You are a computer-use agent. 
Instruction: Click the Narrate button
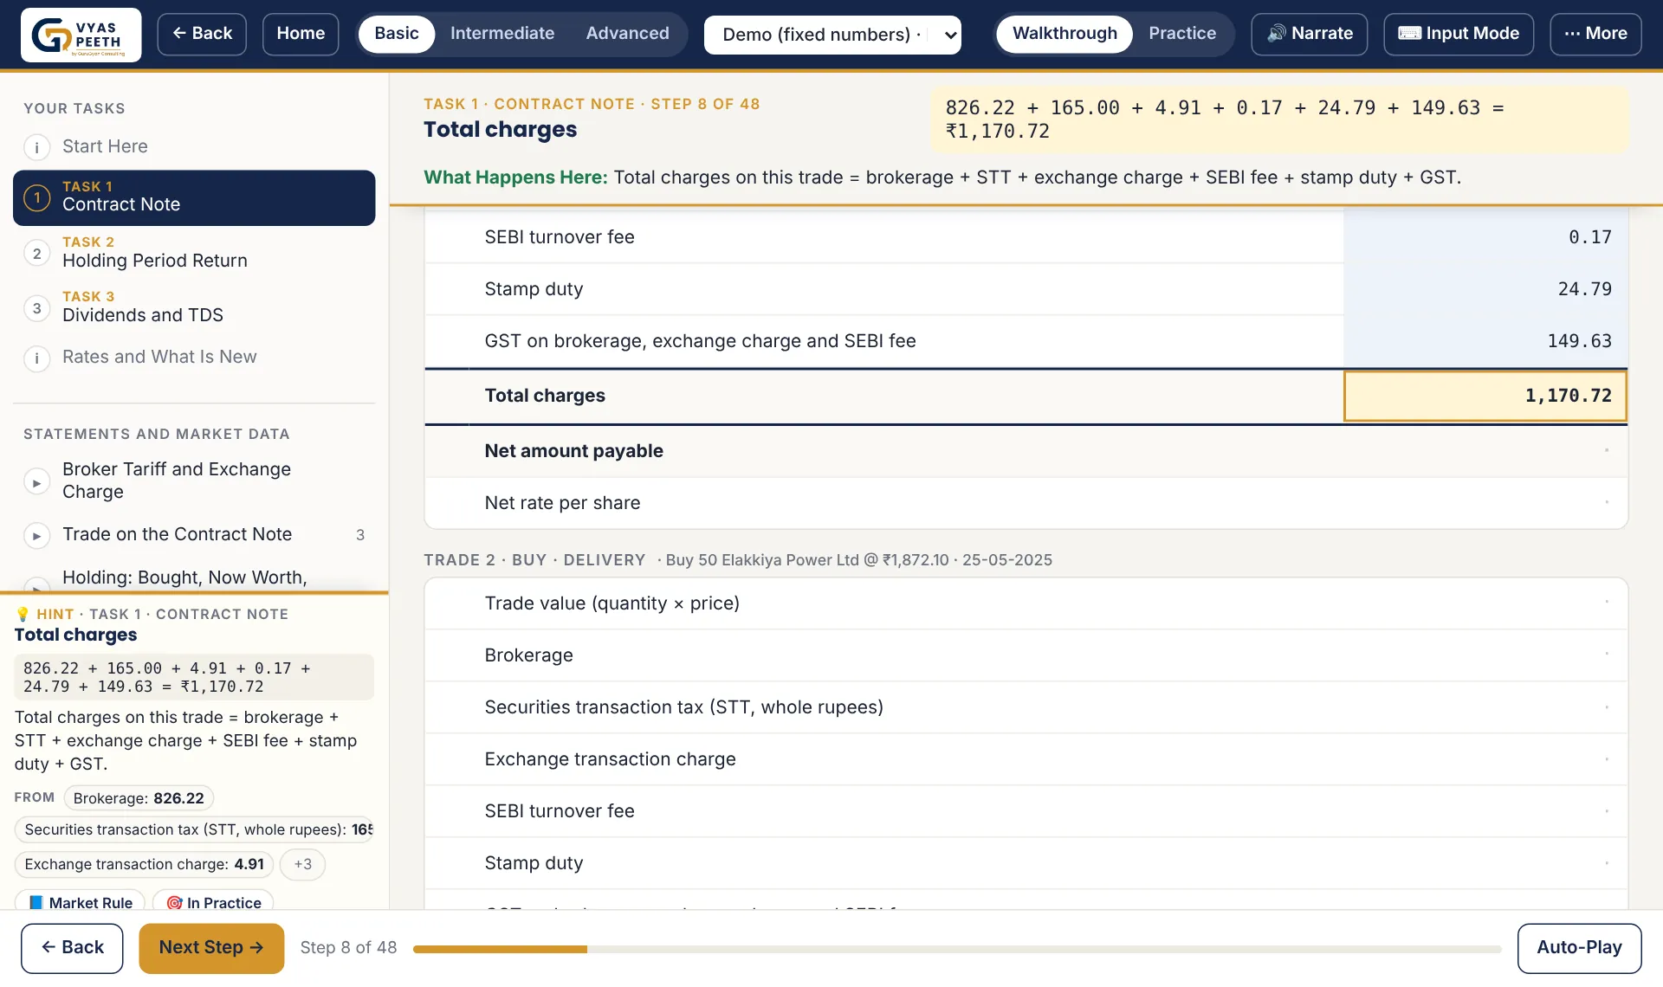(1310, 34)
